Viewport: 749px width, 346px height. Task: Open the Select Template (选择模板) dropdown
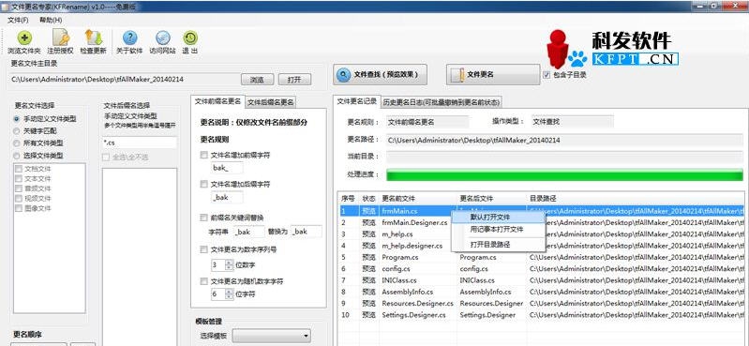271,336
